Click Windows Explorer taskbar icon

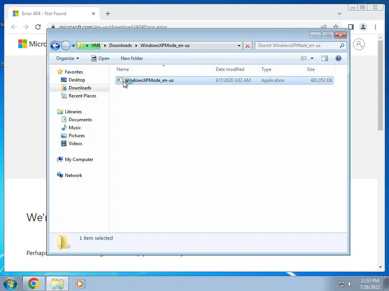click(57, 283)
